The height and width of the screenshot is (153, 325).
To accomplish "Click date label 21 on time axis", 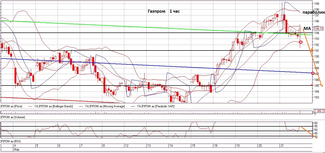I will (282, 146).
